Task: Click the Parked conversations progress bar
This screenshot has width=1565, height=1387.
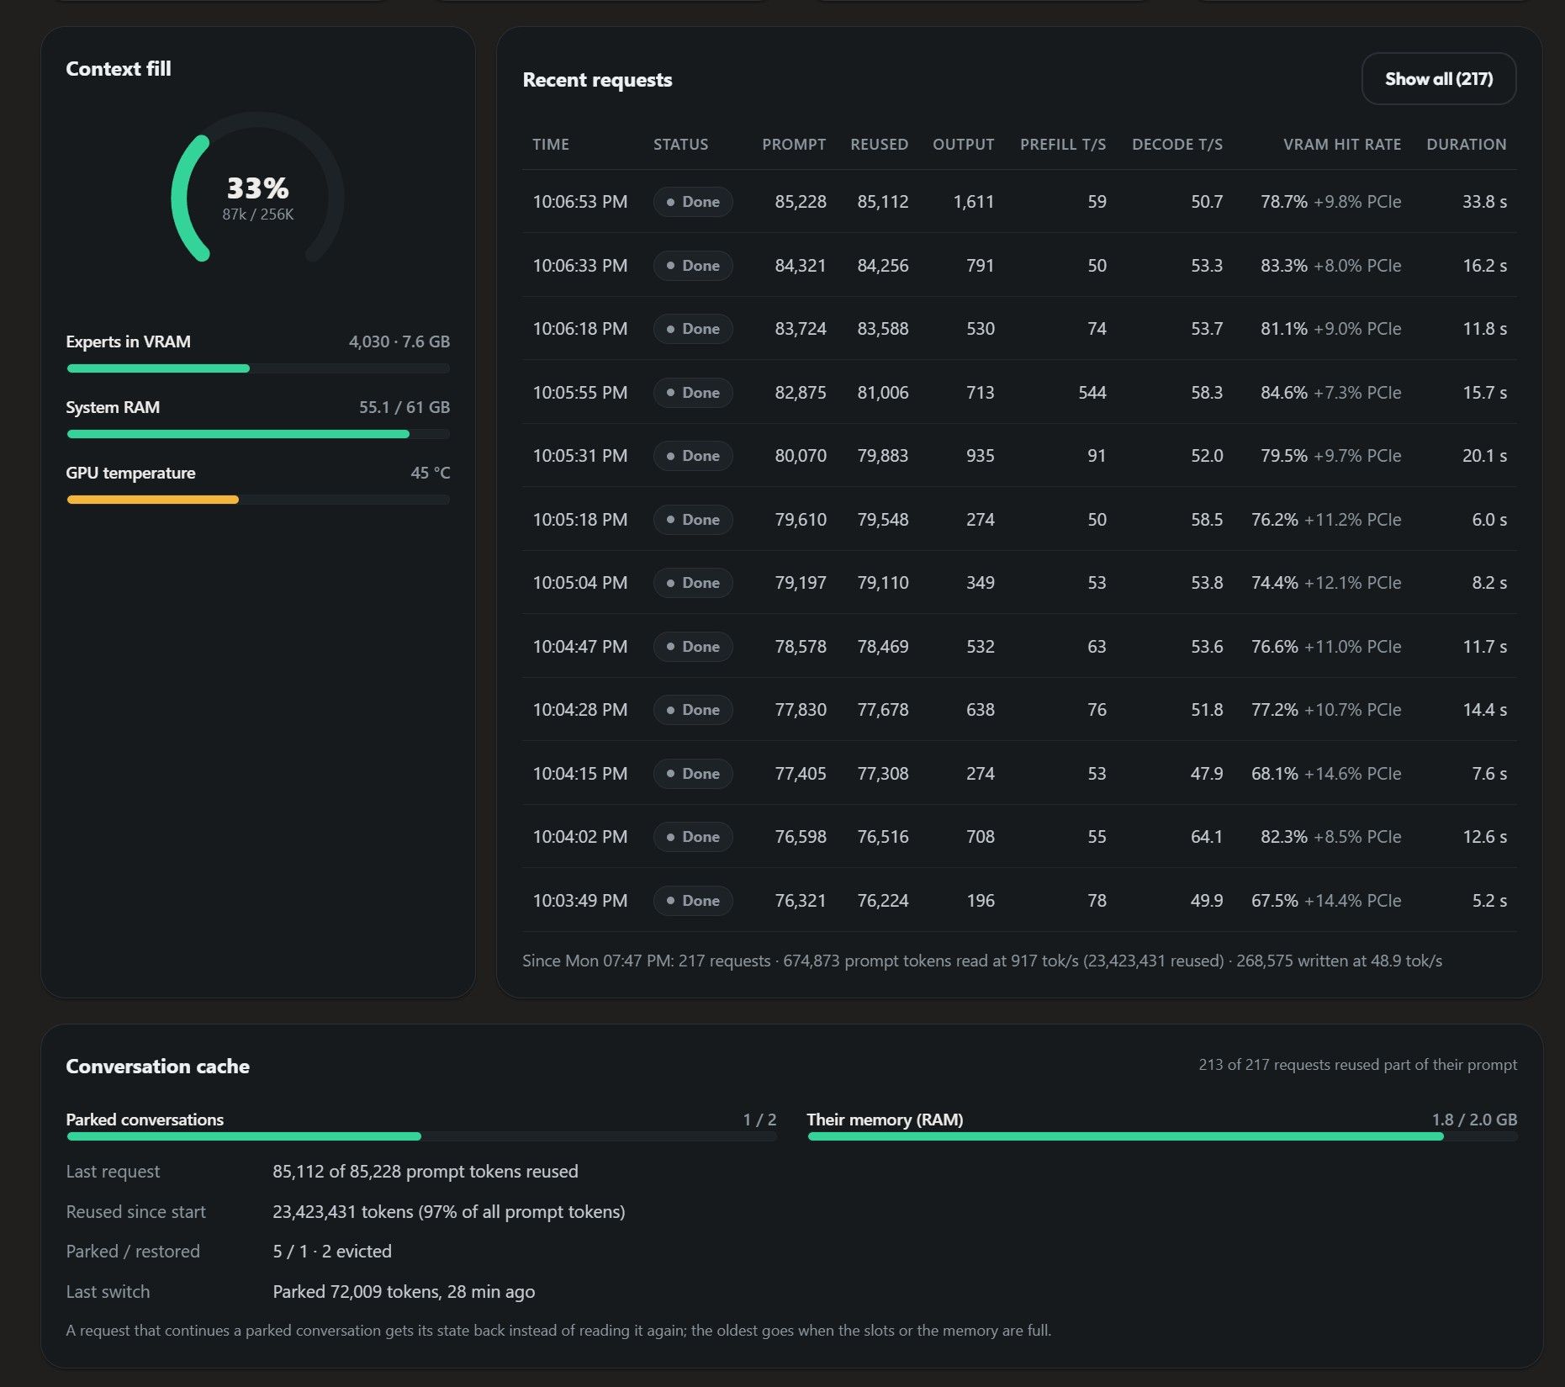Action: (421, 1136)
